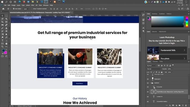Click new fill or adjustment layer icon
The image size is (190, 107).
point(176,106)
